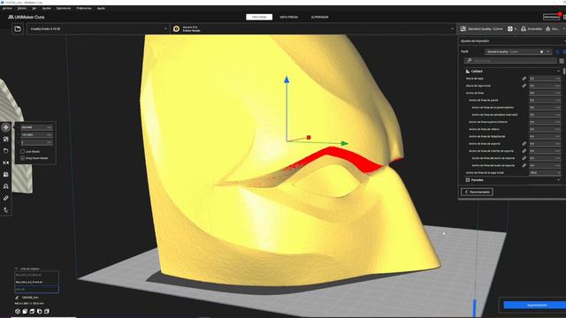Open the Generic PLA material dropdown
This screenshot has height=318, width=566.
[313, 29]
